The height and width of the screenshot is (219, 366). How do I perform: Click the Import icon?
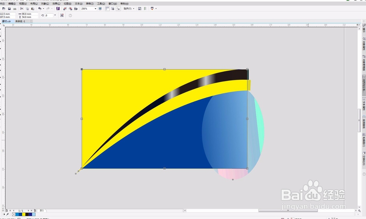coord(65,9)
